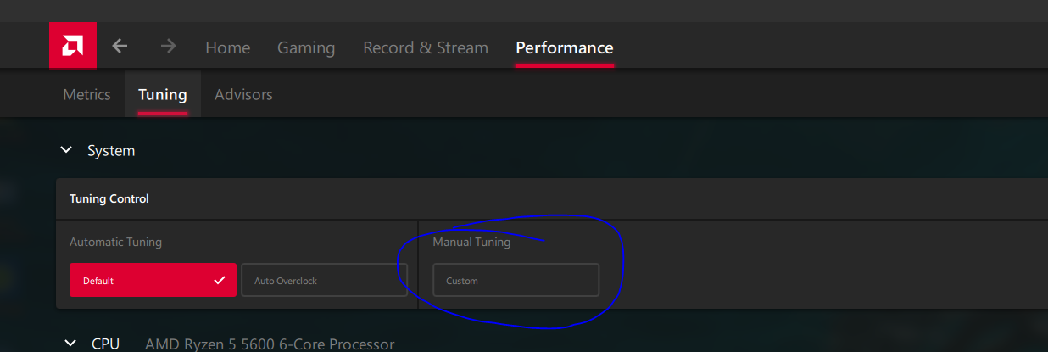This screenshot has height=352, width=1048.
Task: Choose Custom manual tuning
Action: 516,280
